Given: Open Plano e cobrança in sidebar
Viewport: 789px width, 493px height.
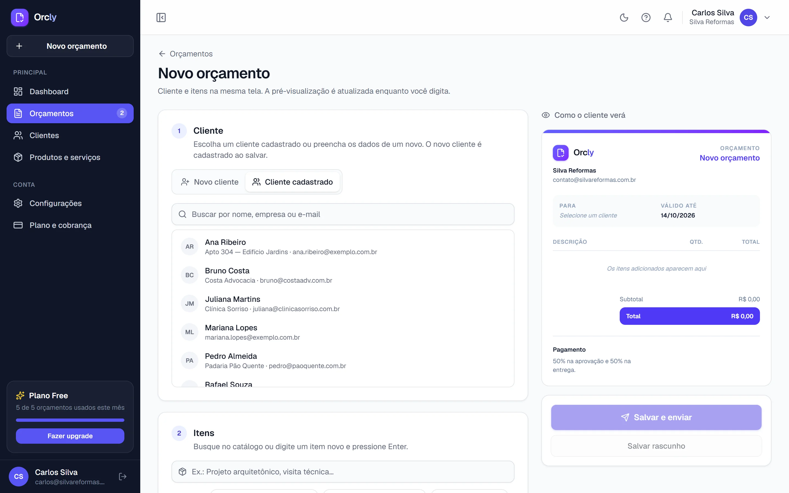Looking at the screenshot, I should click(x=70, y=225).
